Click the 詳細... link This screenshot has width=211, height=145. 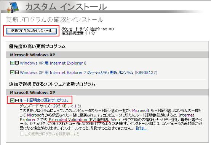coord(142,128)
